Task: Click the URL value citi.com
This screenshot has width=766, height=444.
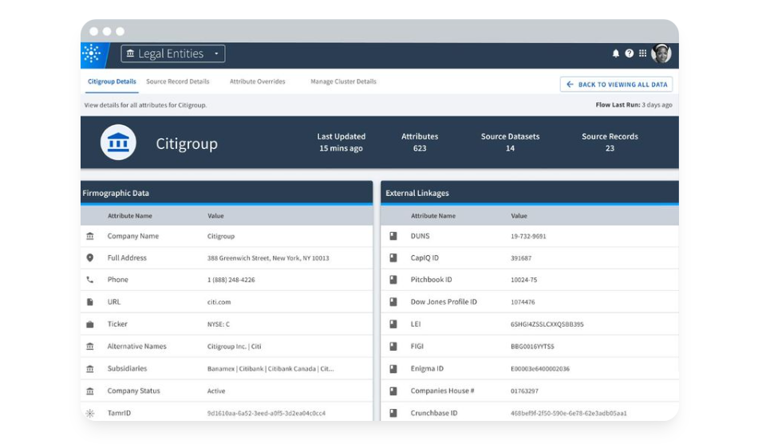Action: pos(219,302)
